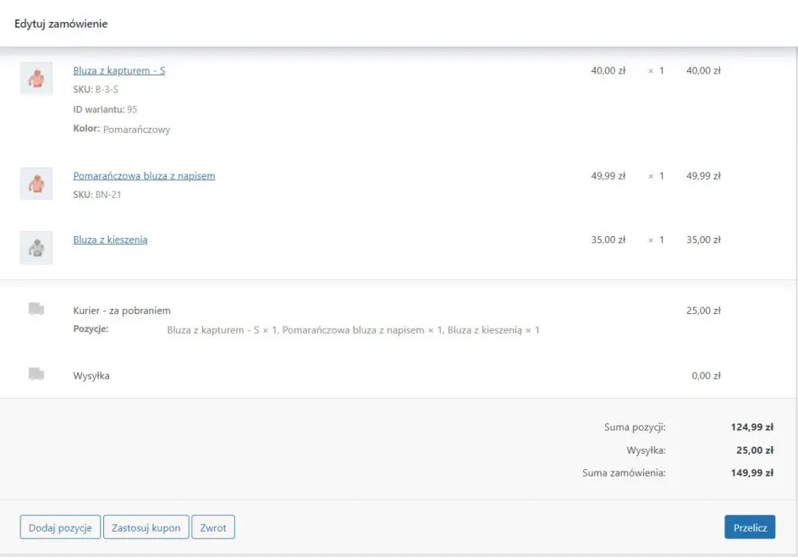The width and height of the screenshot is (798, 557).
Task: Open the Bluza z kapturem - S product link
Action: pos(119,70)
